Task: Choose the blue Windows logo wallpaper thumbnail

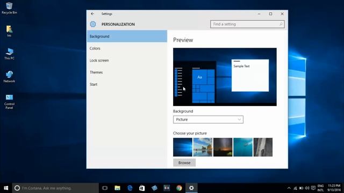Action: pyautogui.click(x=183, y=147)
